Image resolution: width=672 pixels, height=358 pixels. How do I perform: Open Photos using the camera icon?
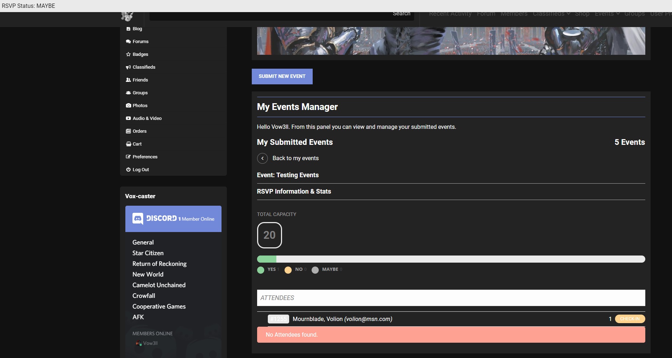pos(128,106)
